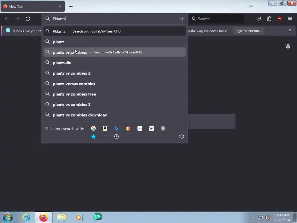
Task: Open the network tray icon
Action: pos(261,218)
